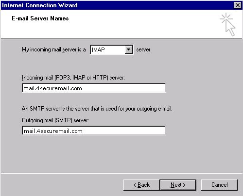Go Back to the previous wizard page
243x196 pixels.
(x=141, y=185)
